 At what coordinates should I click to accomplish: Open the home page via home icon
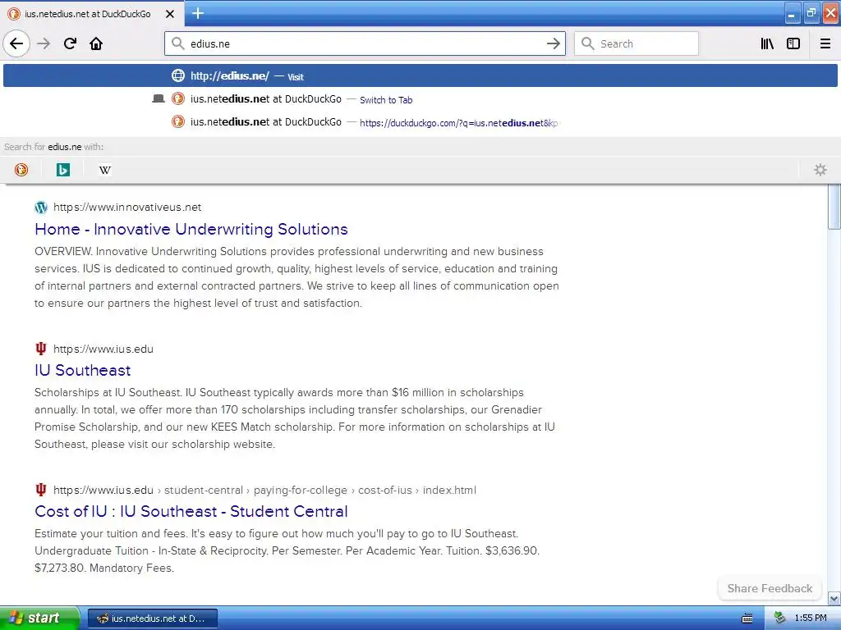(96, 44)
